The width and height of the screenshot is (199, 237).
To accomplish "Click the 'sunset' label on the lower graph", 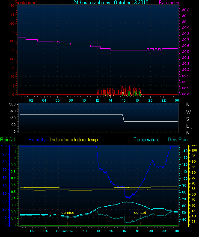I will point(140,213).
